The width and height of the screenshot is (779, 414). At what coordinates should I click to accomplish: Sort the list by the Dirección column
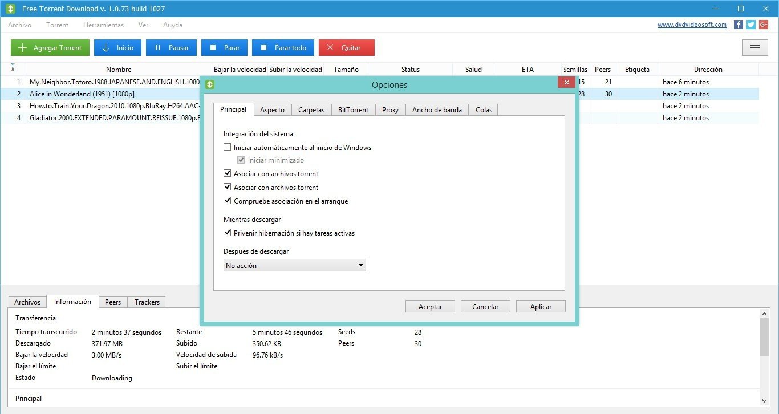click(708, 70)
